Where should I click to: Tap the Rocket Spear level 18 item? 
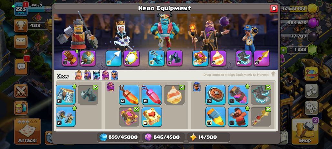[x=215, y=116]
